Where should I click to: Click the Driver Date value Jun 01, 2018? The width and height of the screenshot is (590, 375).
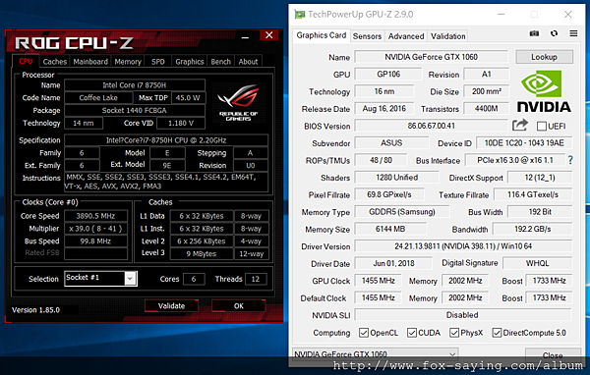(x=393, y=263)
